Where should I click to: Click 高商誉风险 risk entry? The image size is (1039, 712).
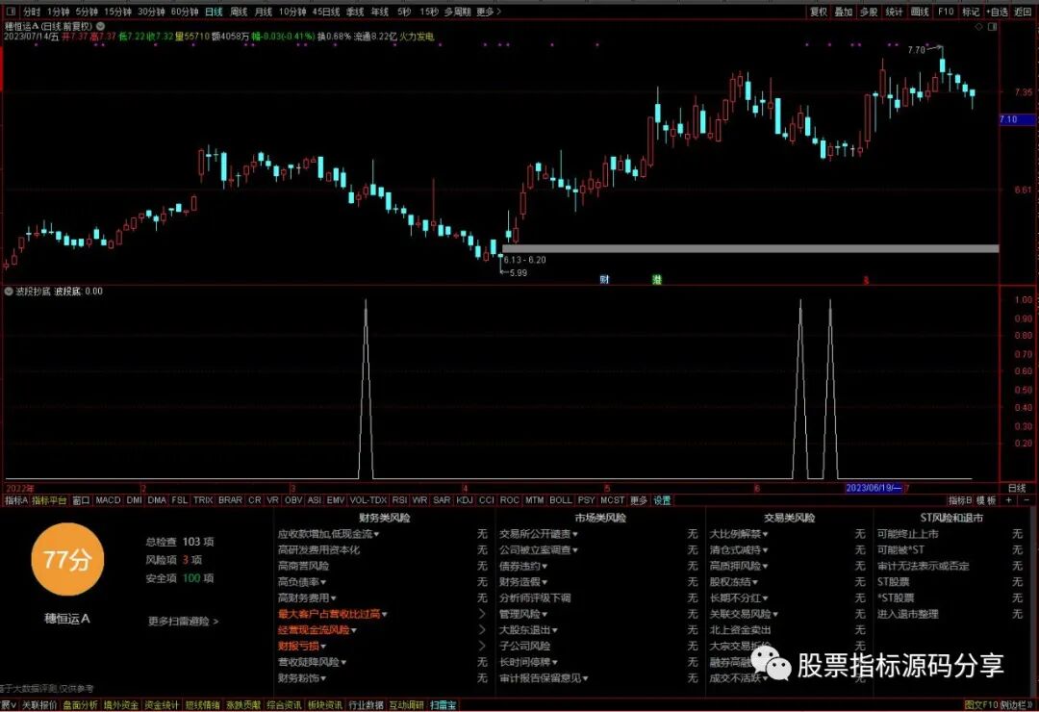pyautogui.click(x=303, y=566)
